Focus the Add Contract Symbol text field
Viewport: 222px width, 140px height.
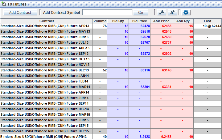pyautogui.click(x=107, y=12)
